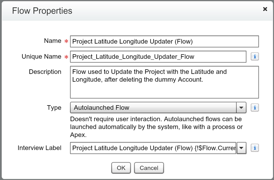Click the Autolaunched flow help text
Image resolution: width=274 pixels, height=180 pixels.
tap(156, 126)
